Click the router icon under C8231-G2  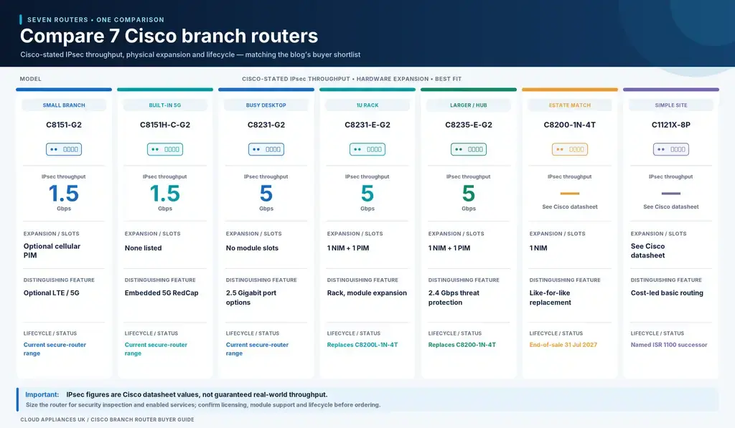pyautogui.click(x=266, y=149)
